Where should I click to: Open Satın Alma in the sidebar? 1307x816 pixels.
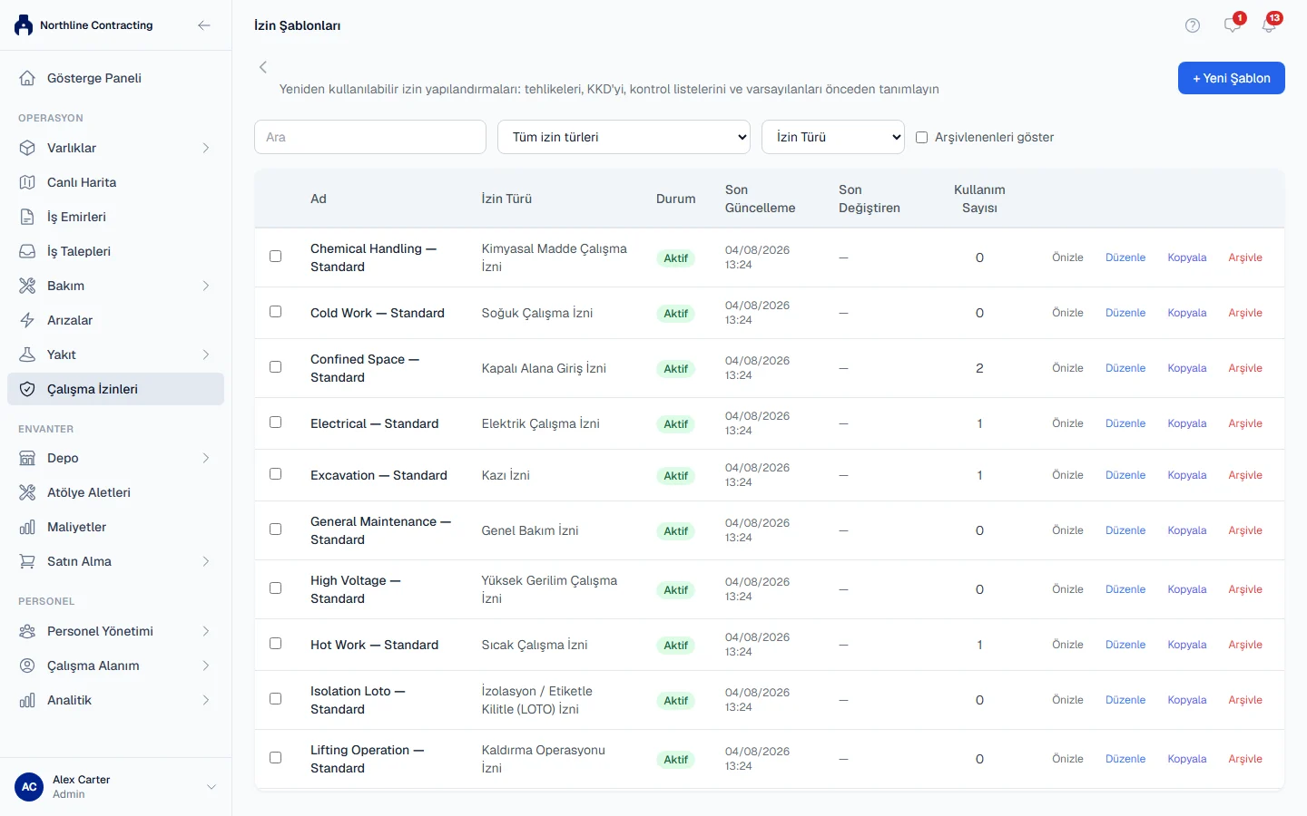click(115, 561)
